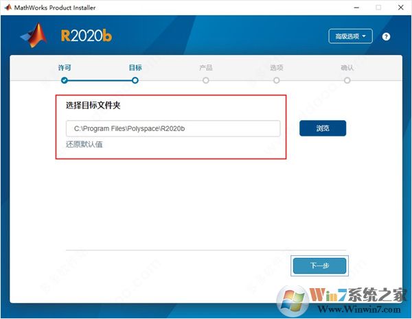The image size is (412, 319).
Task: Click the current 目标 step circle
Action: 135,80
